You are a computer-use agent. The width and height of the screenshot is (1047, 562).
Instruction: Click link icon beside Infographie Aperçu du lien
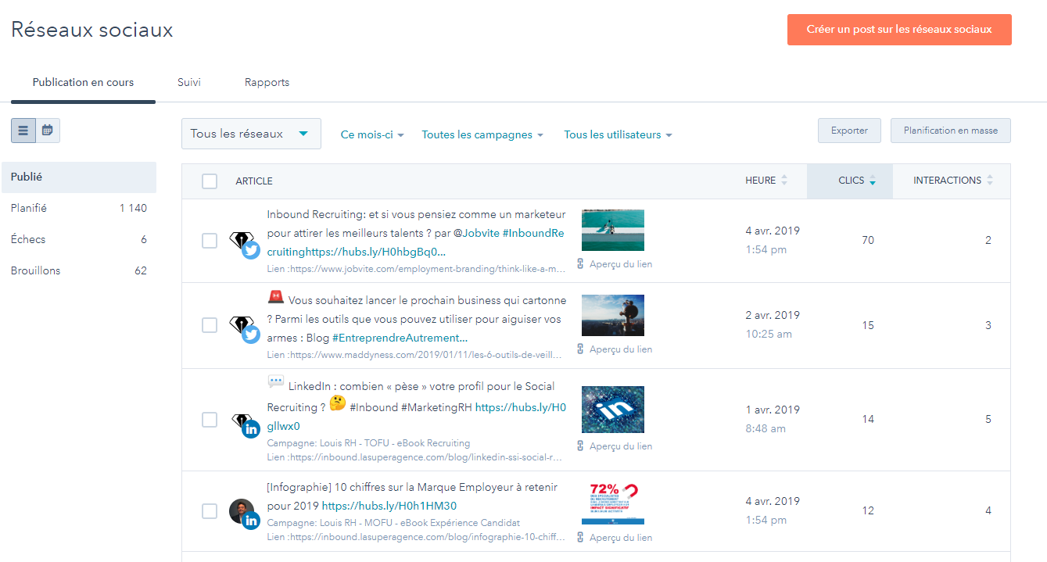[580, 538]
